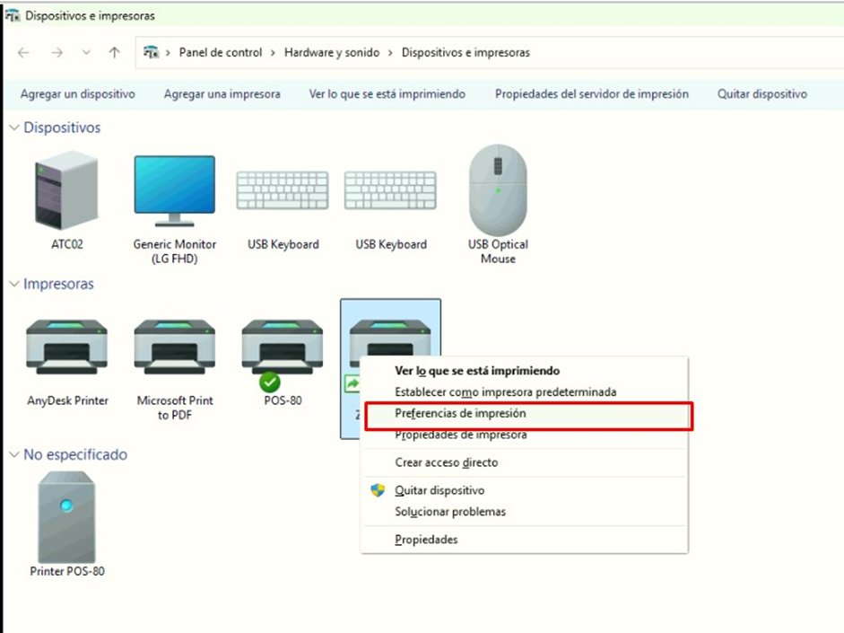This screenshot has width=844, height=633.
Task: Click the first USB Keyboard icon
Action: (x=283, y=190)
